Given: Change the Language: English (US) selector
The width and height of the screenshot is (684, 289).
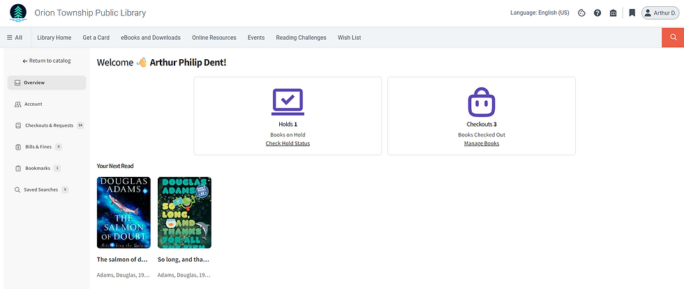Looking at the screenshot, I should (x=540, y=13).
